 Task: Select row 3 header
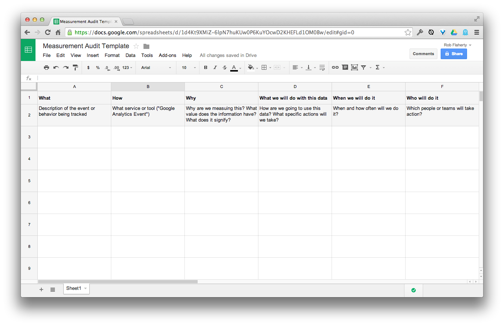[x=29, y=137]
